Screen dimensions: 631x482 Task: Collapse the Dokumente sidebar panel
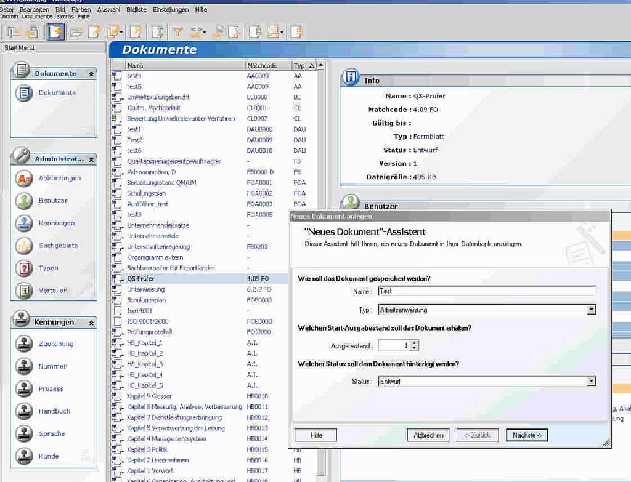pos(91,74)
